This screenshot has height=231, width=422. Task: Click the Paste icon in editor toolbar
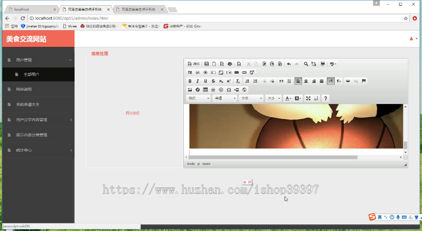click(x=264, y=64)
